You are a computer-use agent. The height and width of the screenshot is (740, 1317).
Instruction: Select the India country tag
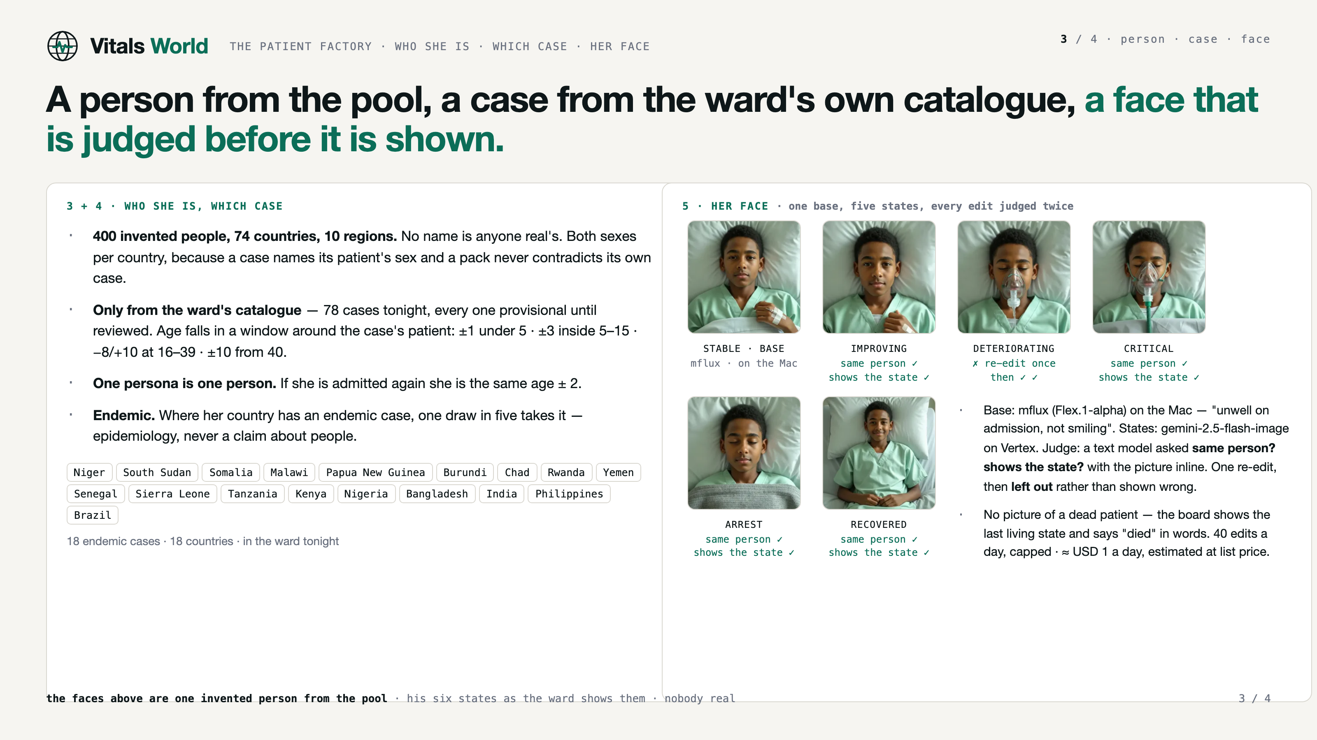tap(502, 494)
